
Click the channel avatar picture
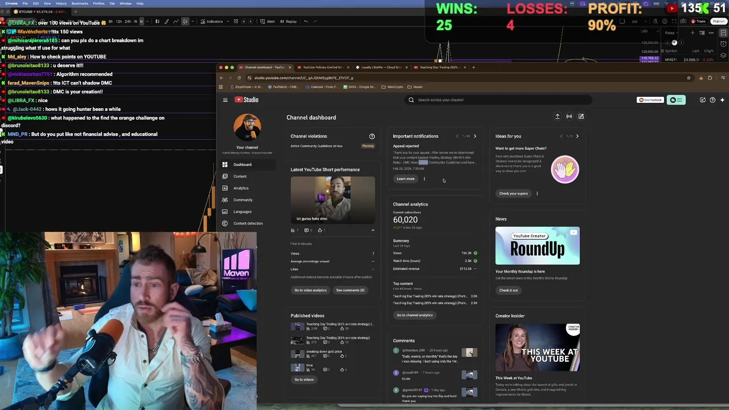click(x=247, y=127)
